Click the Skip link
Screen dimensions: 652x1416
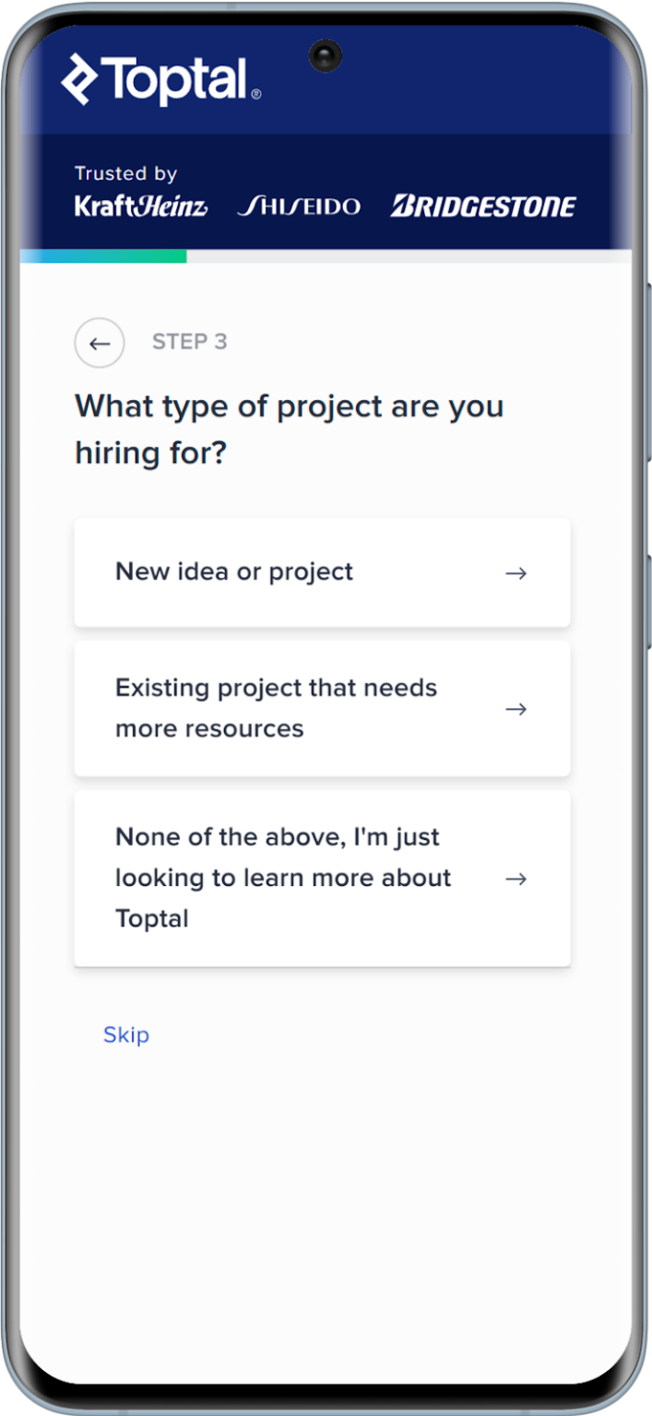coord(126,1034)
